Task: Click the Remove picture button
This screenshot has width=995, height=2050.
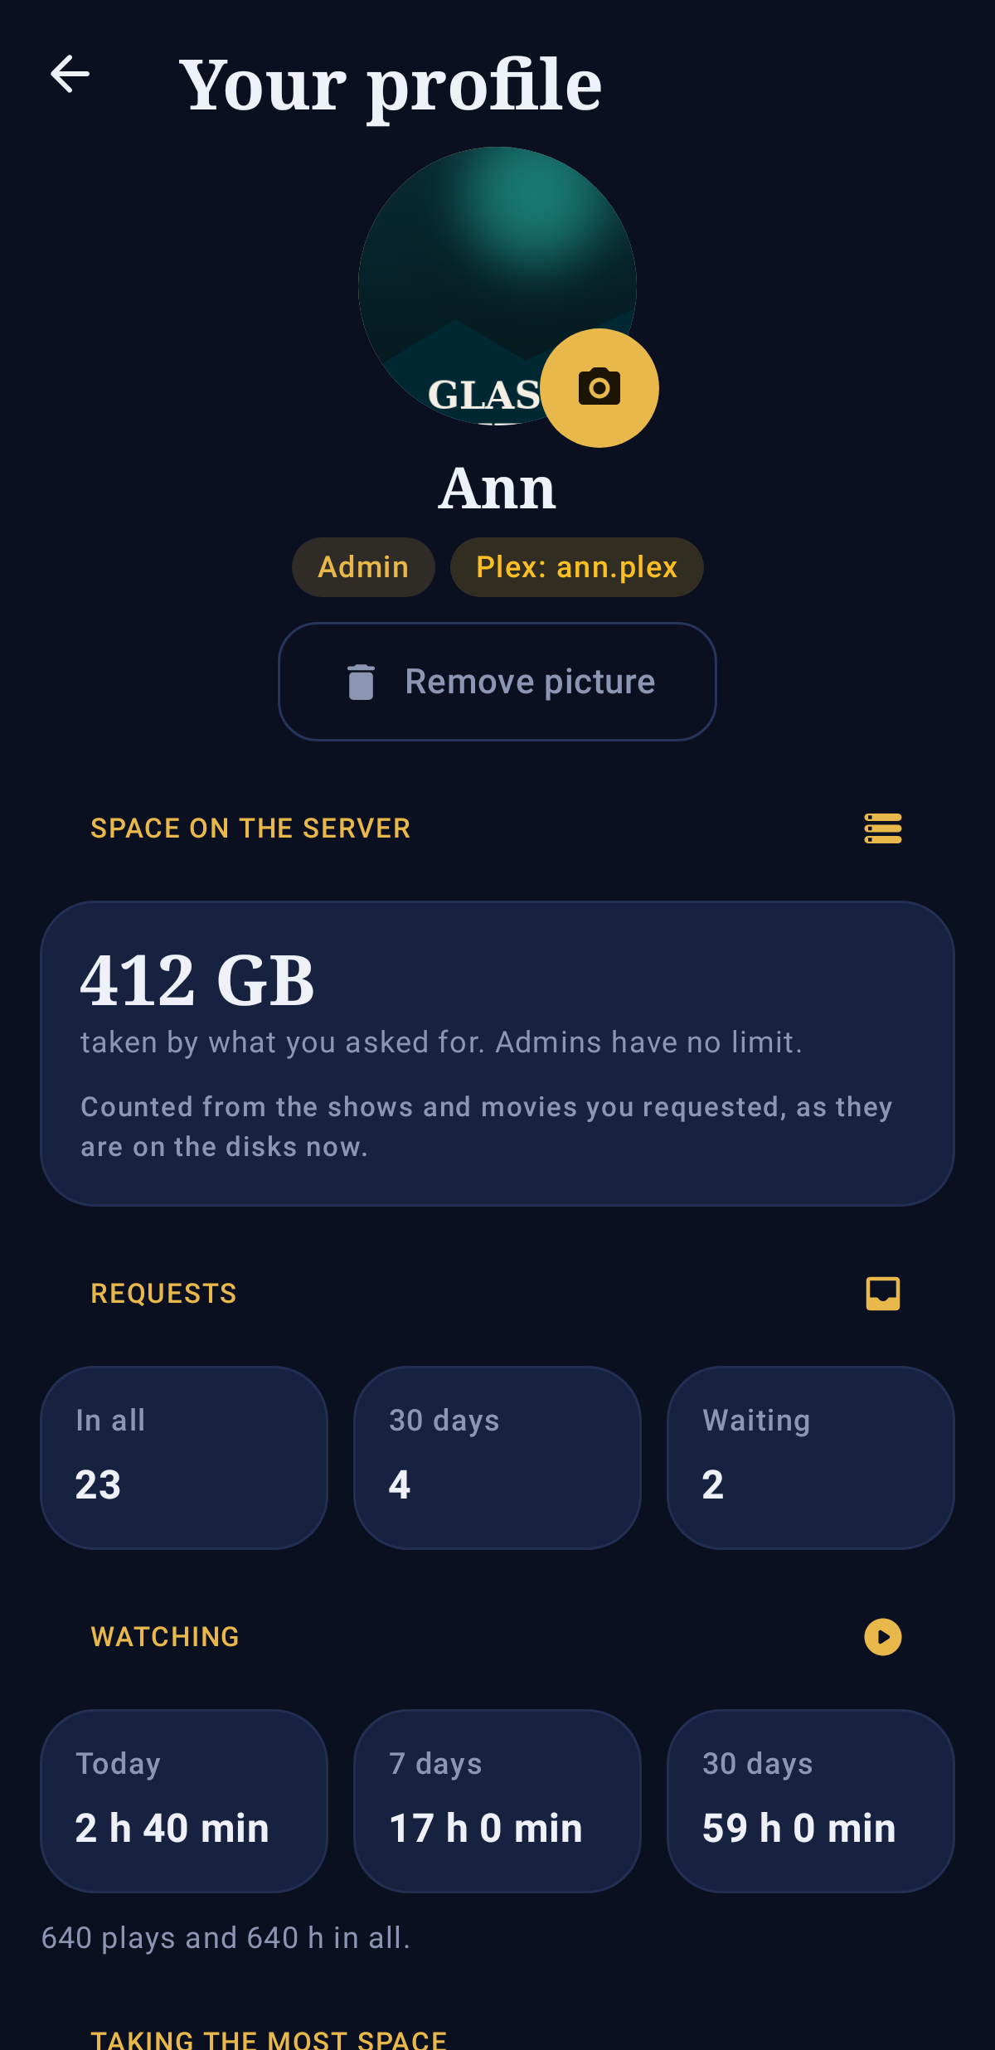Action: click(x=498, y=682)
